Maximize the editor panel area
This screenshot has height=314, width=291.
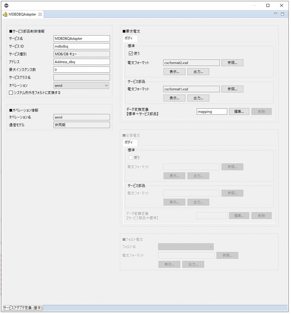click(283, 14)
